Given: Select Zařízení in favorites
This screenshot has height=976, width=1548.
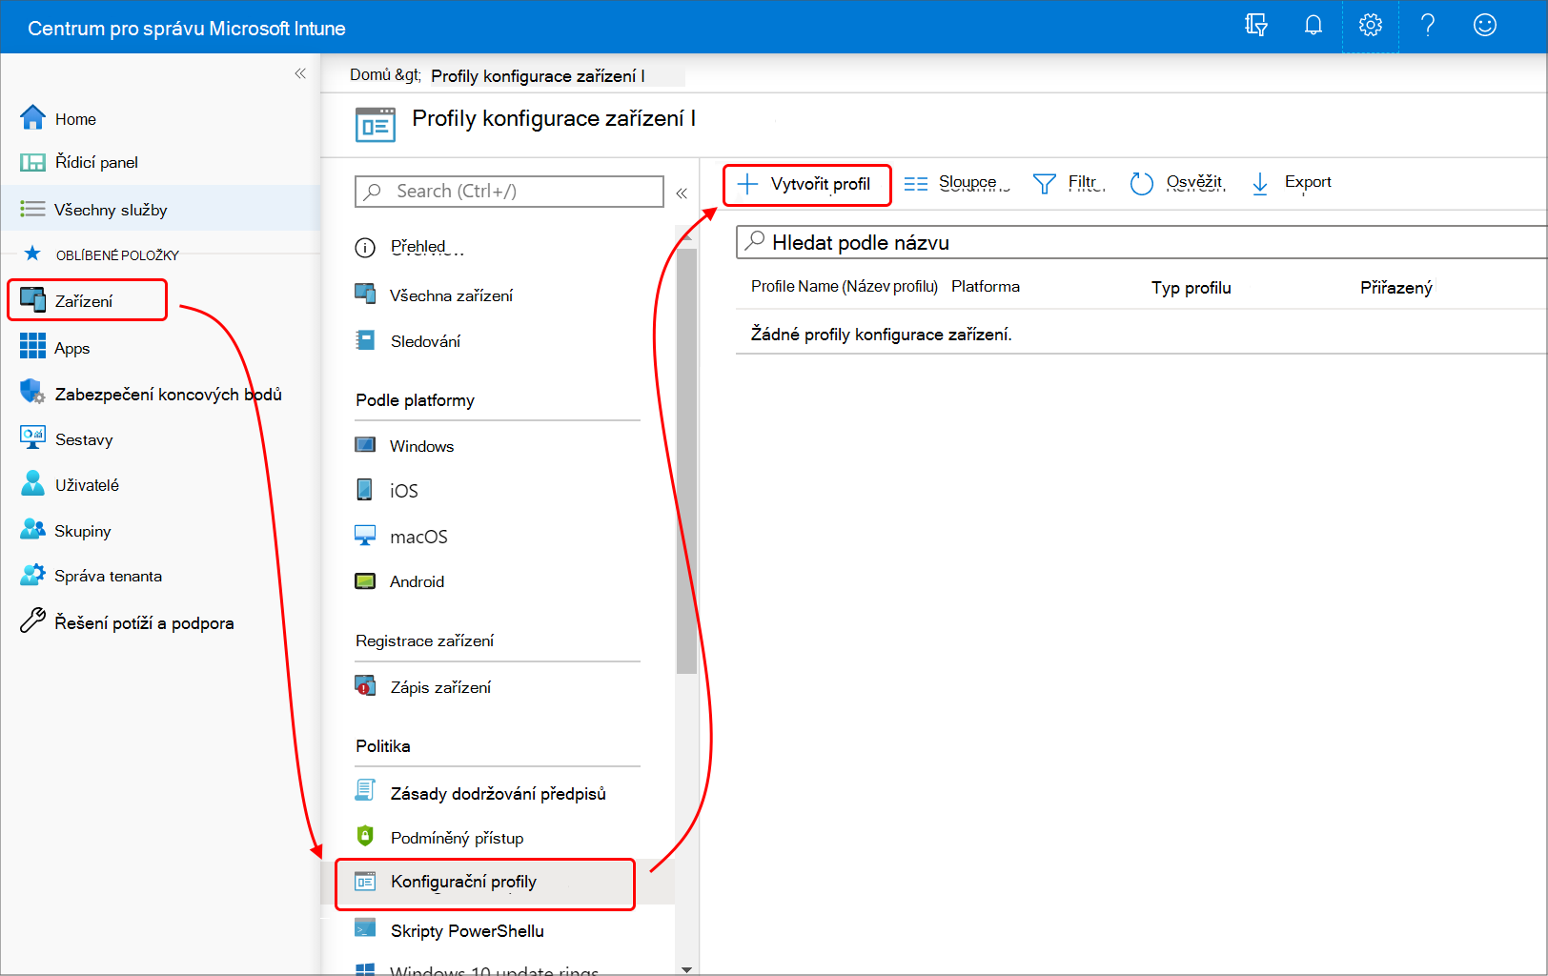Looking at the screenshot, I should [x=87, y=300].
